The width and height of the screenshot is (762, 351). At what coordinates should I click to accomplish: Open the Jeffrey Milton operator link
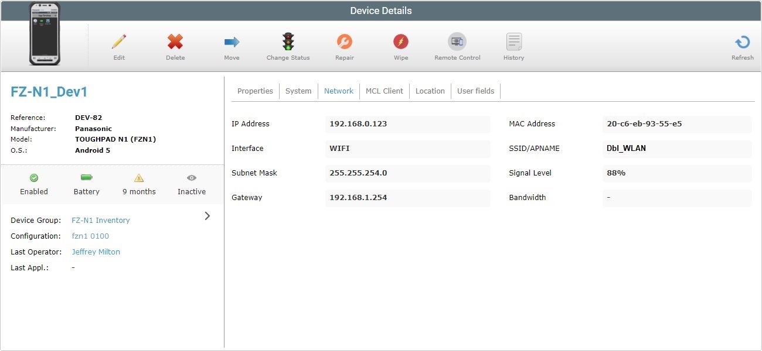click(96, 252)
